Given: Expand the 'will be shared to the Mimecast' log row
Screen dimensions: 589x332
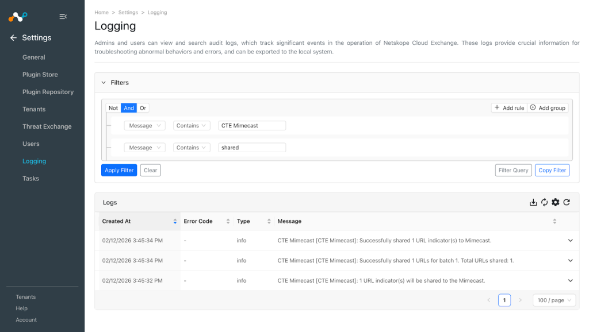Looking at the screenshot, I should tap(570, 281).
